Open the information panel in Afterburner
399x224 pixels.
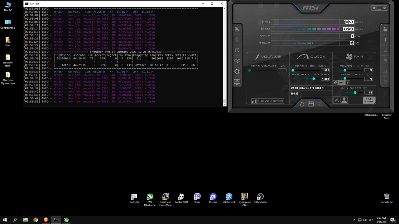click(237, 50)
